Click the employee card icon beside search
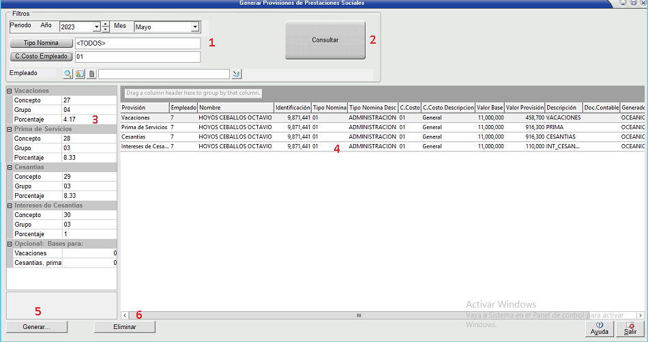 point(80,74)
